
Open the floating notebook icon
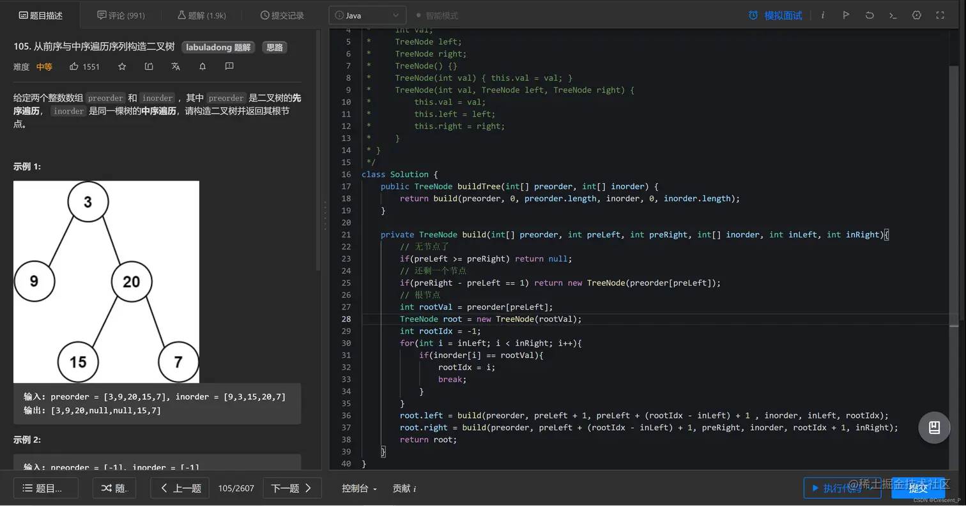[934, 428]
